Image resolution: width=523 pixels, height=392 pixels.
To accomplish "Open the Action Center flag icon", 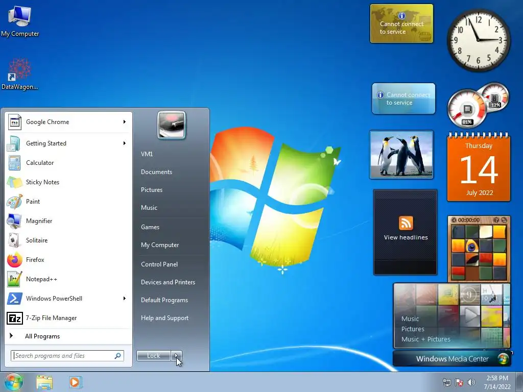I will coord(459,382).
